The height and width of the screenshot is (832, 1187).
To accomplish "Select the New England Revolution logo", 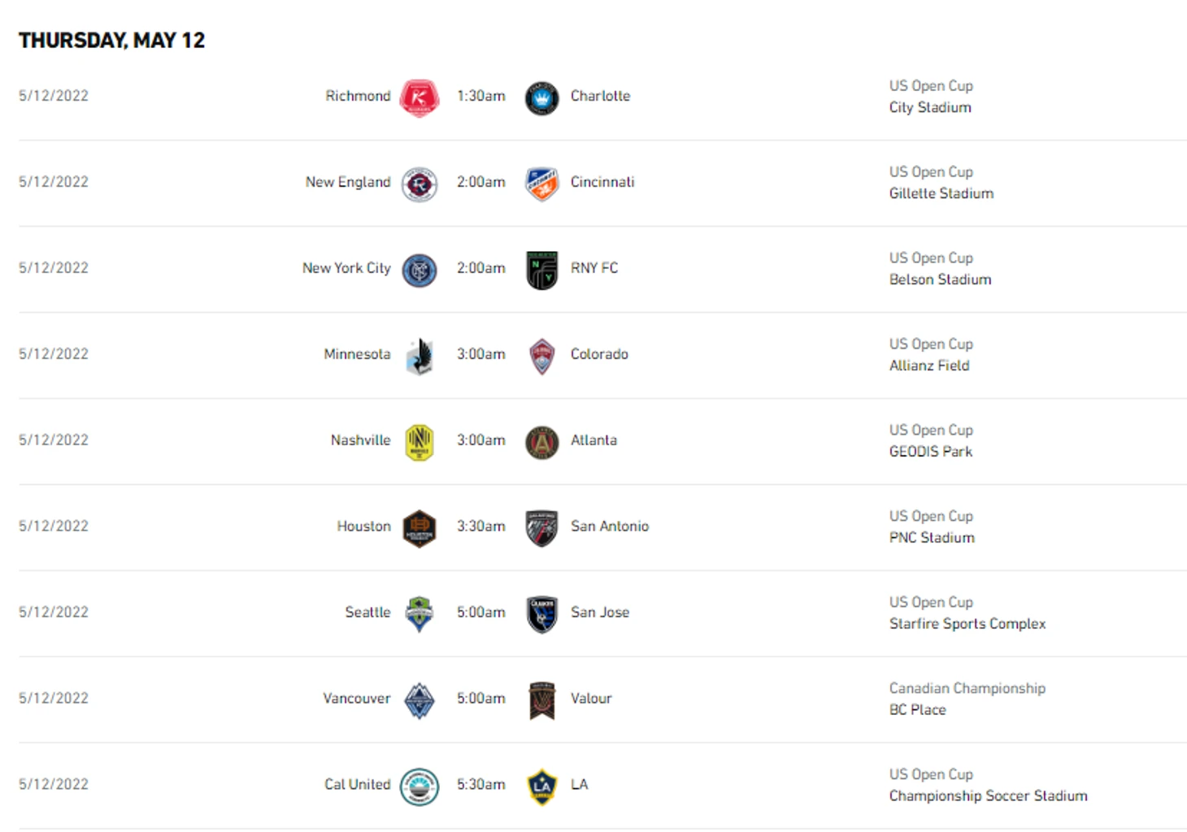I will (420, 184).
